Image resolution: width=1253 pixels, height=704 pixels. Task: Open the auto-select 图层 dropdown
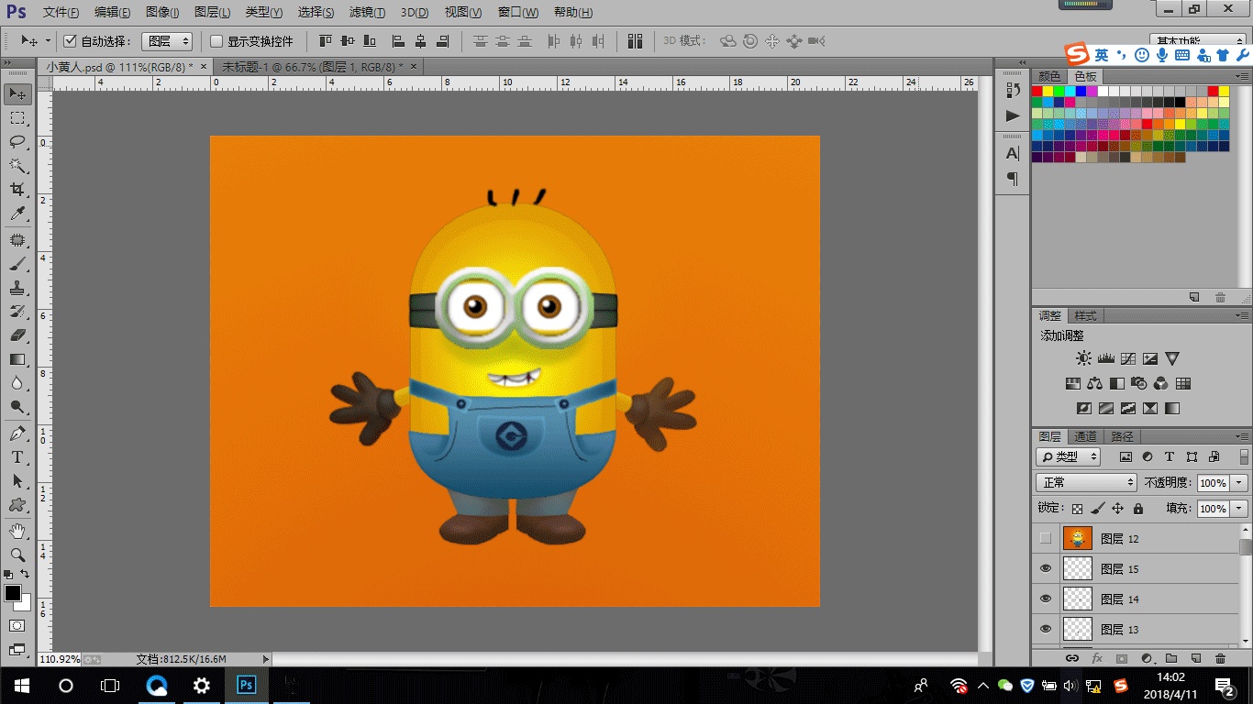tap(167, 41)
